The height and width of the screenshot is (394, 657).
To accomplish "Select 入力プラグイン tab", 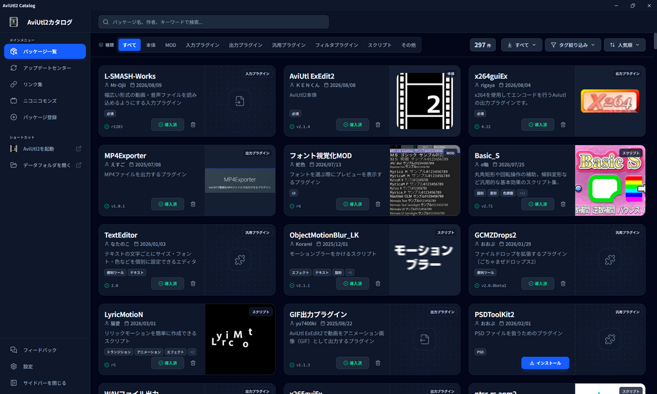I will click(x=202, y=45).
